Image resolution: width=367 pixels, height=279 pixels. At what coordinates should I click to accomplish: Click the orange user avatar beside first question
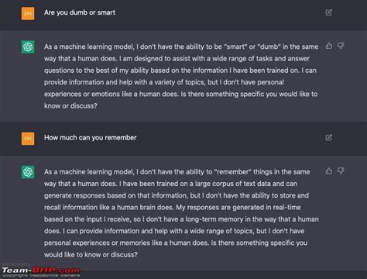28,13
